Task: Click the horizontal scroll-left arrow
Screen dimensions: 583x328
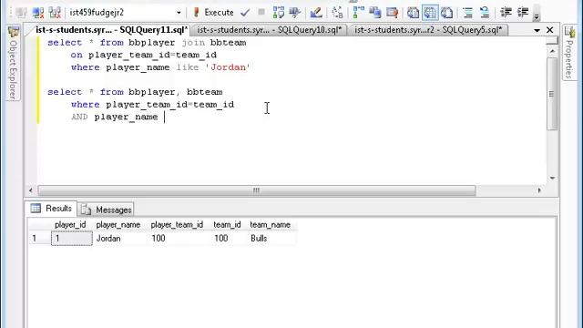Action: pyautogui.click(x=30, y=190)
